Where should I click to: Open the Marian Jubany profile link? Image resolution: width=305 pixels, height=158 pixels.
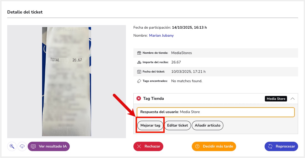click(161, 36)
